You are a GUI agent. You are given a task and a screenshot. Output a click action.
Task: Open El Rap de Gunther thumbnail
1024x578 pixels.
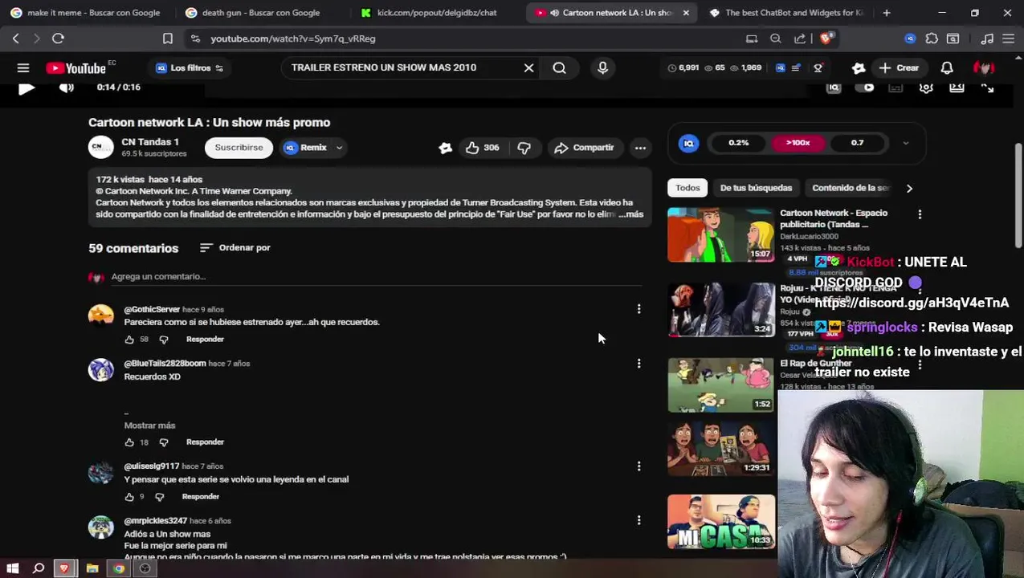(721, 385)
